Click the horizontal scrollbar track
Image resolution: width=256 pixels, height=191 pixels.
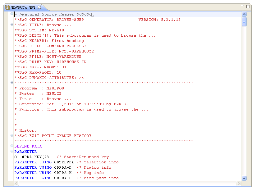124,184
